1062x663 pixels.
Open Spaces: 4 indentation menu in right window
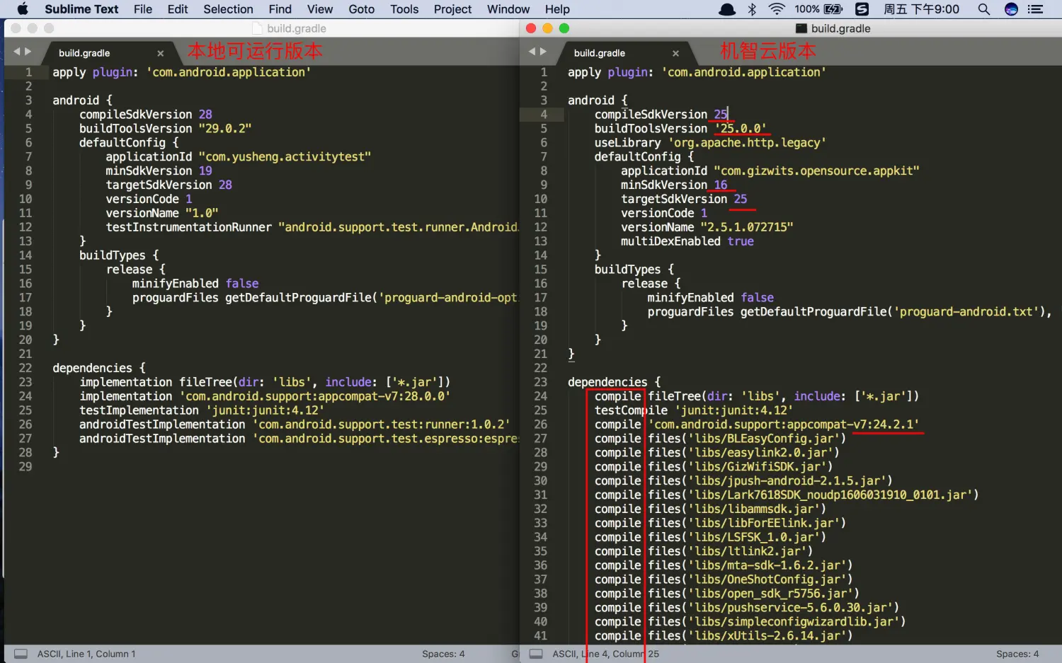(x=1017, y=654)
